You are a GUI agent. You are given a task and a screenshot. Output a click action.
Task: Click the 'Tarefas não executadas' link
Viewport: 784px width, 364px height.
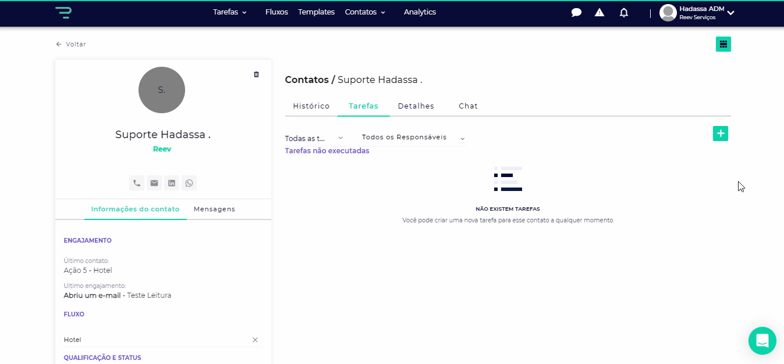[327, 151]
